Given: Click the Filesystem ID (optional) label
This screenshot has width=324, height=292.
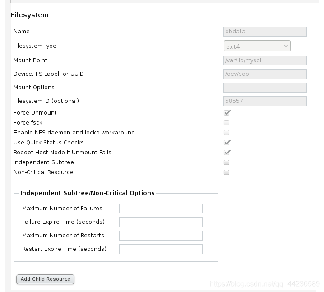Looking at the screenshot, I should coord(46,101).
